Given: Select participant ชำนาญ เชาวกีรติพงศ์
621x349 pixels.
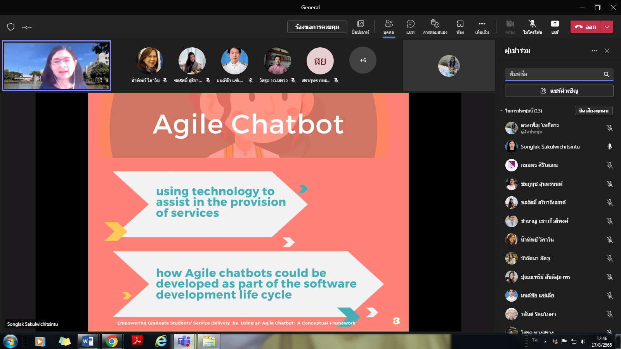Looking at the screenshot, I should pos(559,221).
